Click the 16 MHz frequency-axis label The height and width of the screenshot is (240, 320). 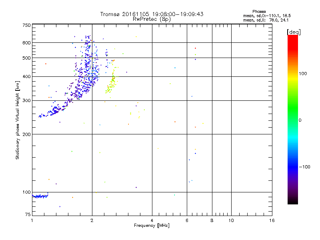[x=272, y=220]
